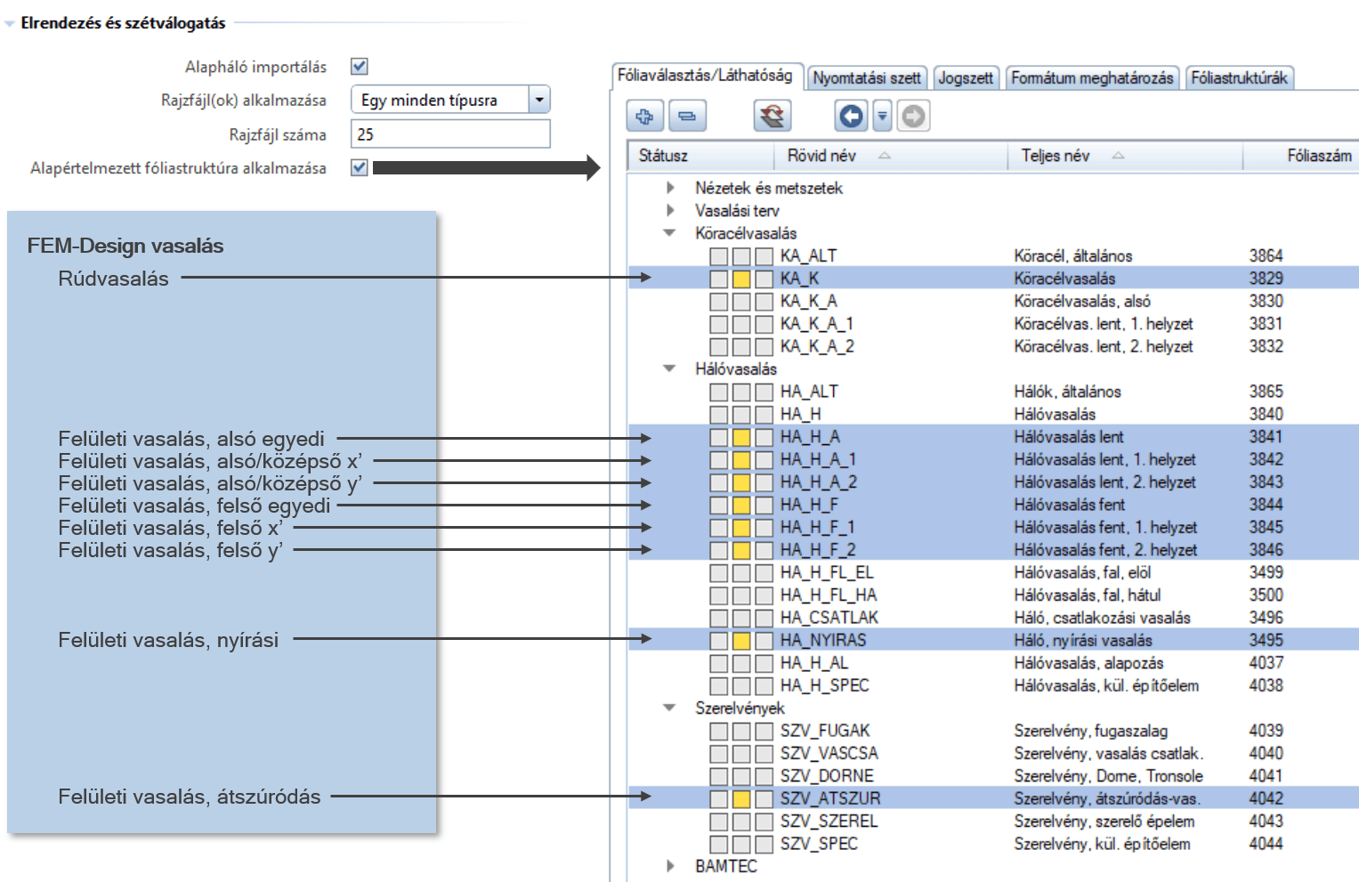Click layer number 4042

pyautogui.click(x=1266, y=798)
